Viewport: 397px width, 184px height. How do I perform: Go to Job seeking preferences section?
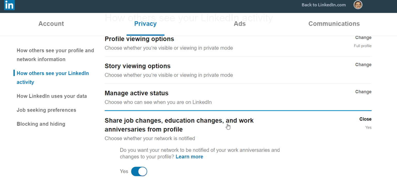point(46,110)
